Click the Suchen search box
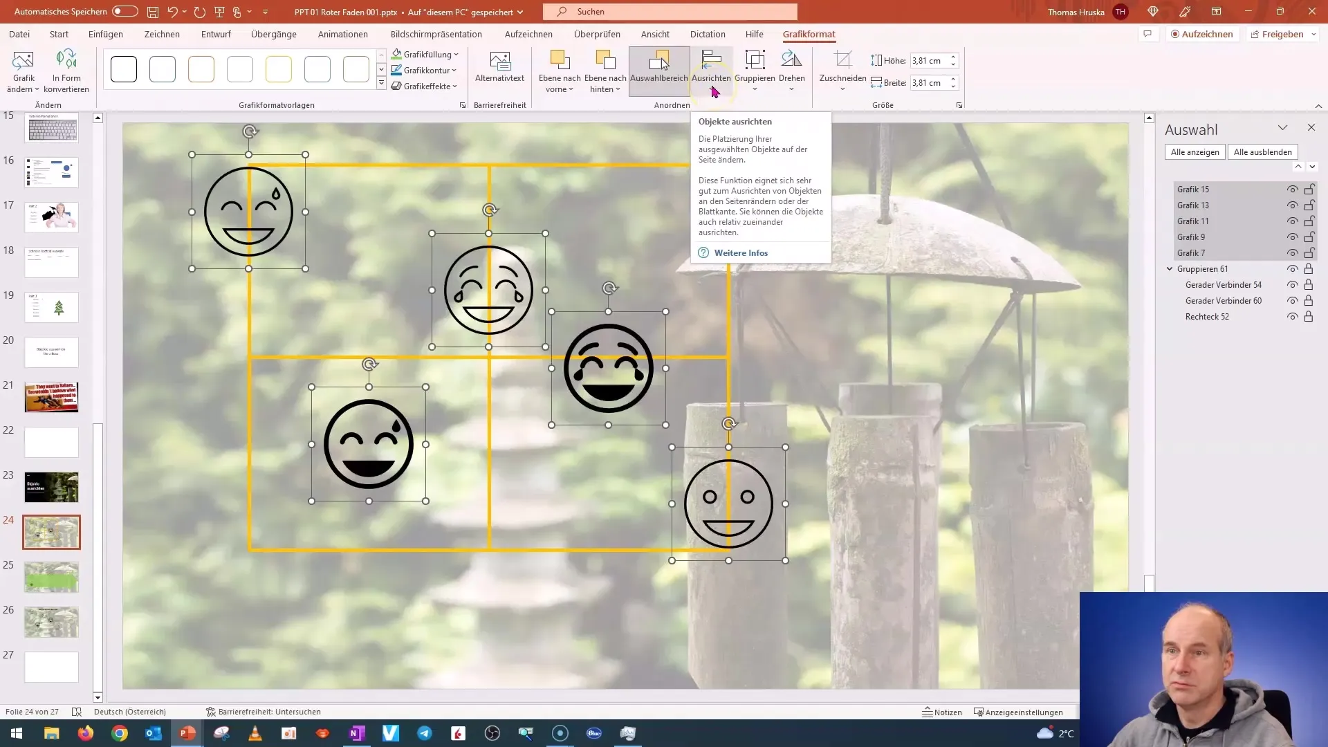The height and width of the screenshot is (747, 1328). (x=670, y=12)
